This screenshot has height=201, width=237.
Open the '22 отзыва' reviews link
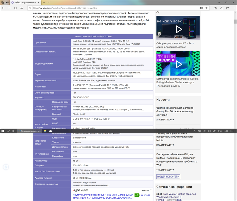point(145,195)
